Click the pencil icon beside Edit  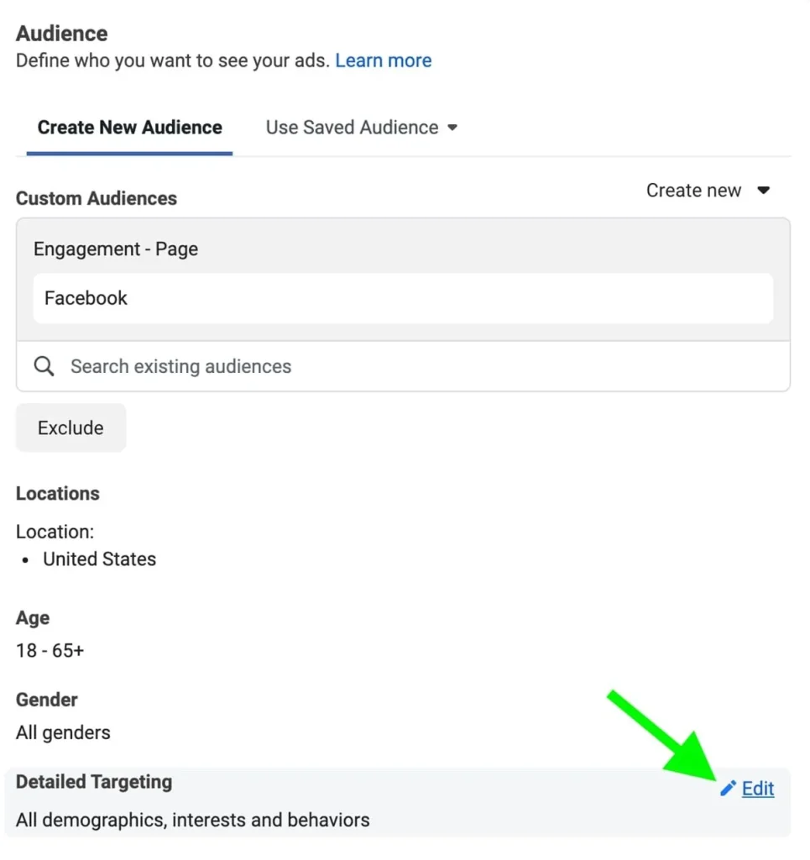point(728,788)
